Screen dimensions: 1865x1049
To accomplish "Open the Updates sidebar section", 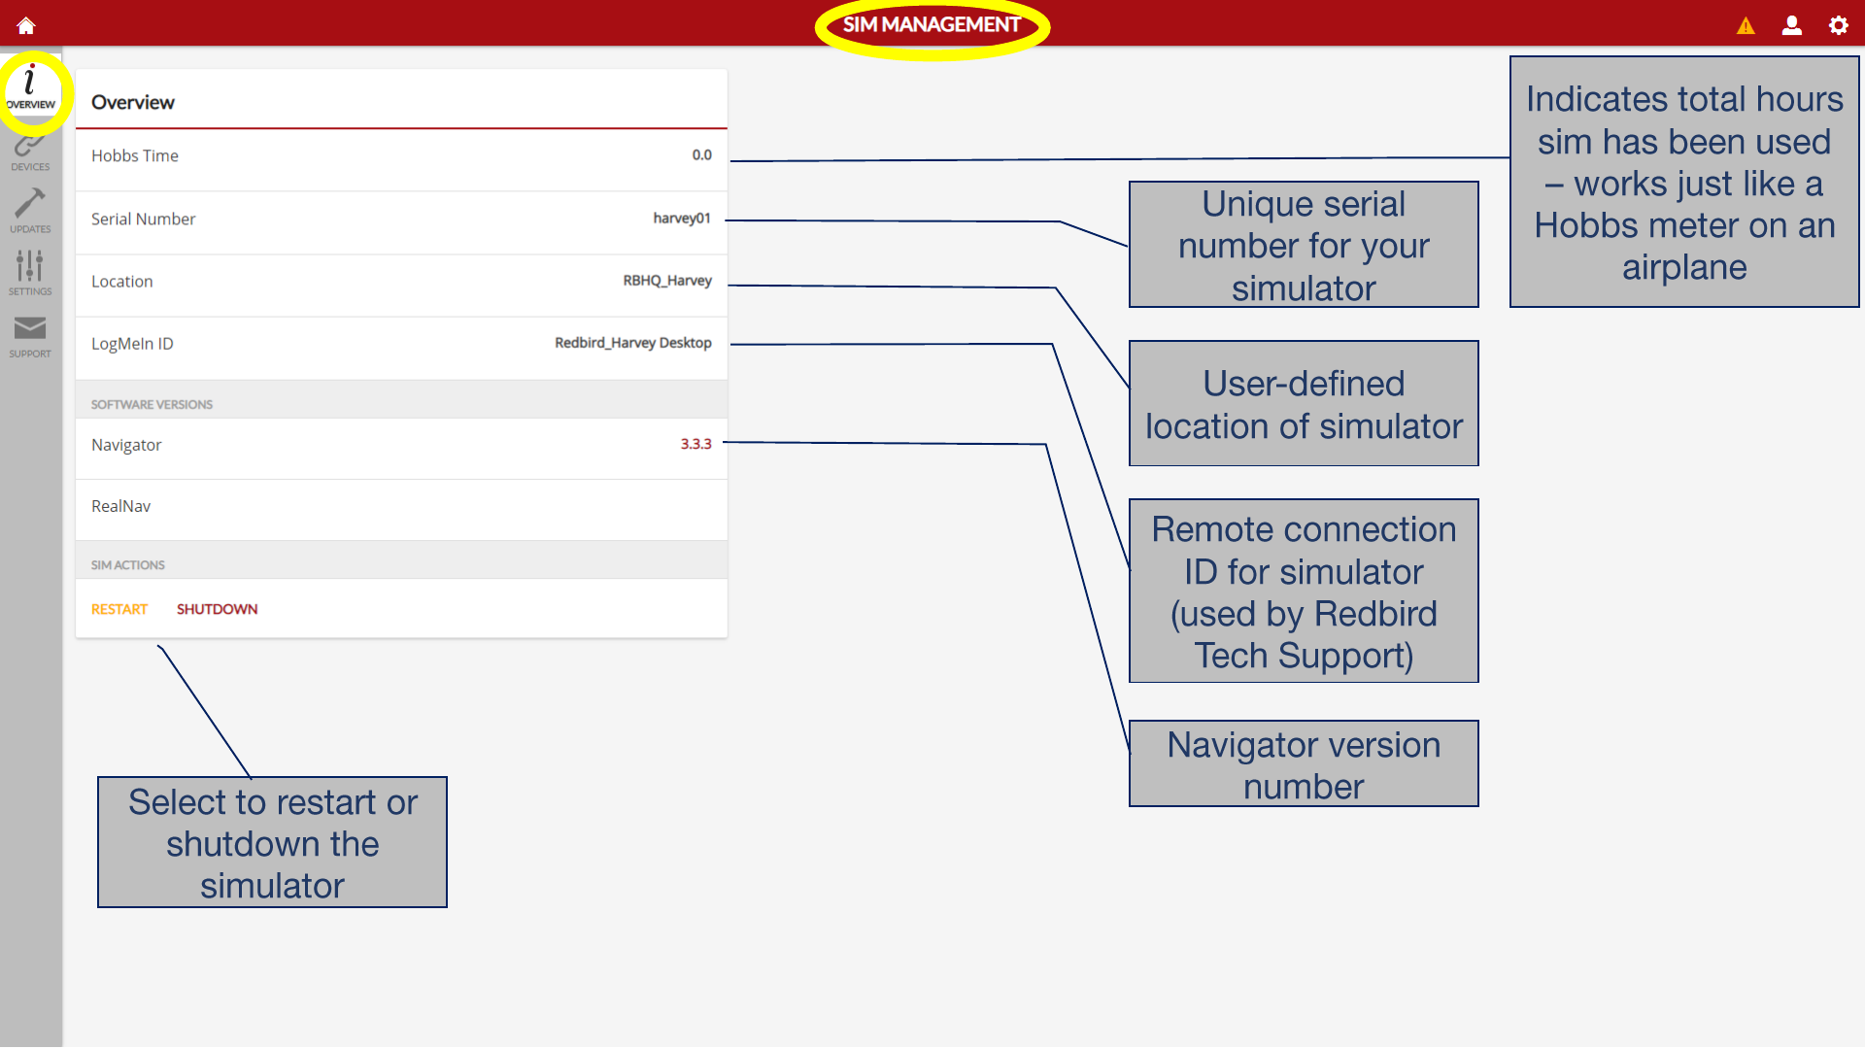I will 30,211.
